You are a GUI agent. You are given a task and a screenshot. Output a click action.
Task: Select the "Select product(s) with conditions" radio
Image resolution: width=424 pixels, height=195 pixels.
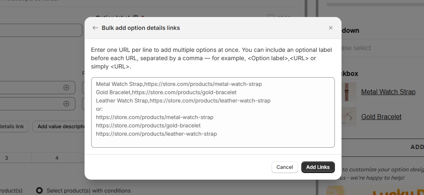click(39, 191)
